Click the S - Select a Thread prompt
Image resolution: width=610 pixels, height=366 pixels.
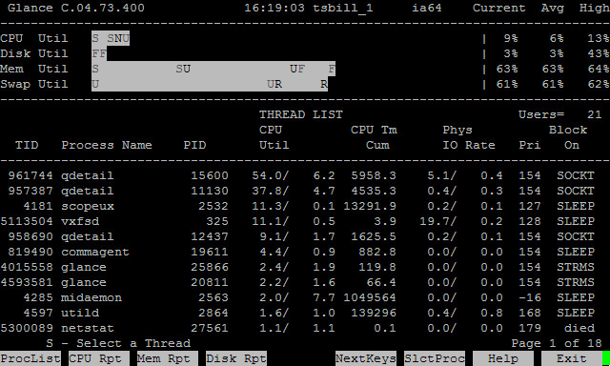tap(118, 343)
